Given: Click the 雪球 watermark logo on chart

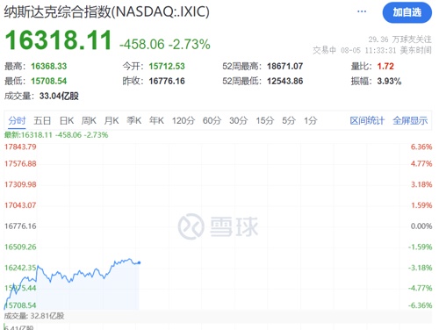Looking at the screenshot, I should pos(218,226).
